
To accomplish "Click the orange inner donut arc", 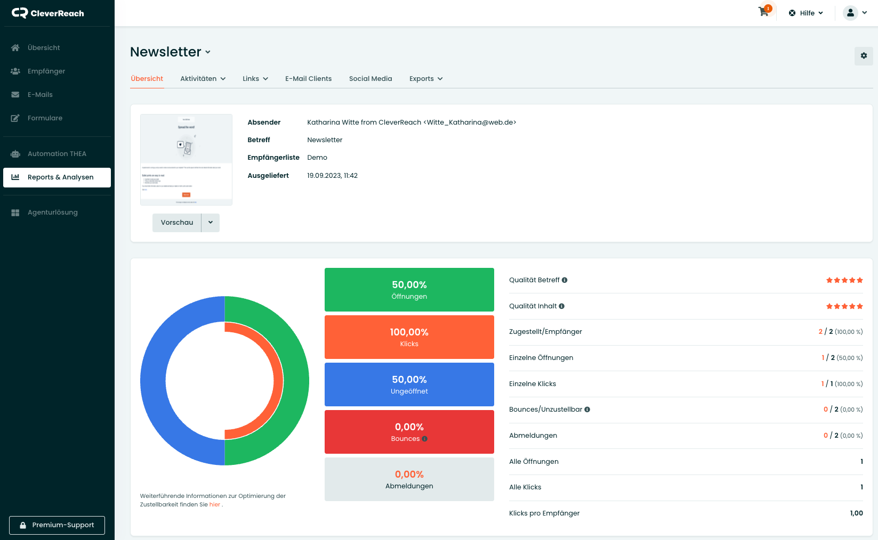I will pyautogui.click(x=278, y=381).
